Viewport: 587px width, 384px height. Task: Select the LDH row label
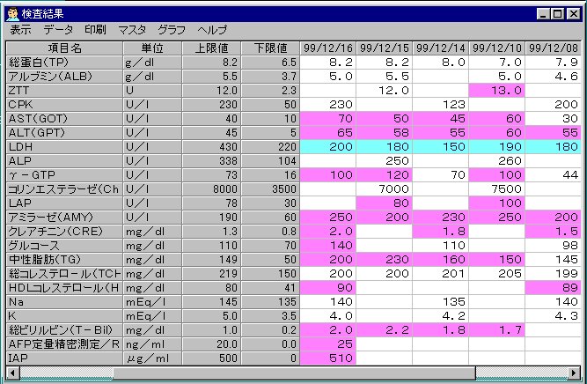pos(64,146)
